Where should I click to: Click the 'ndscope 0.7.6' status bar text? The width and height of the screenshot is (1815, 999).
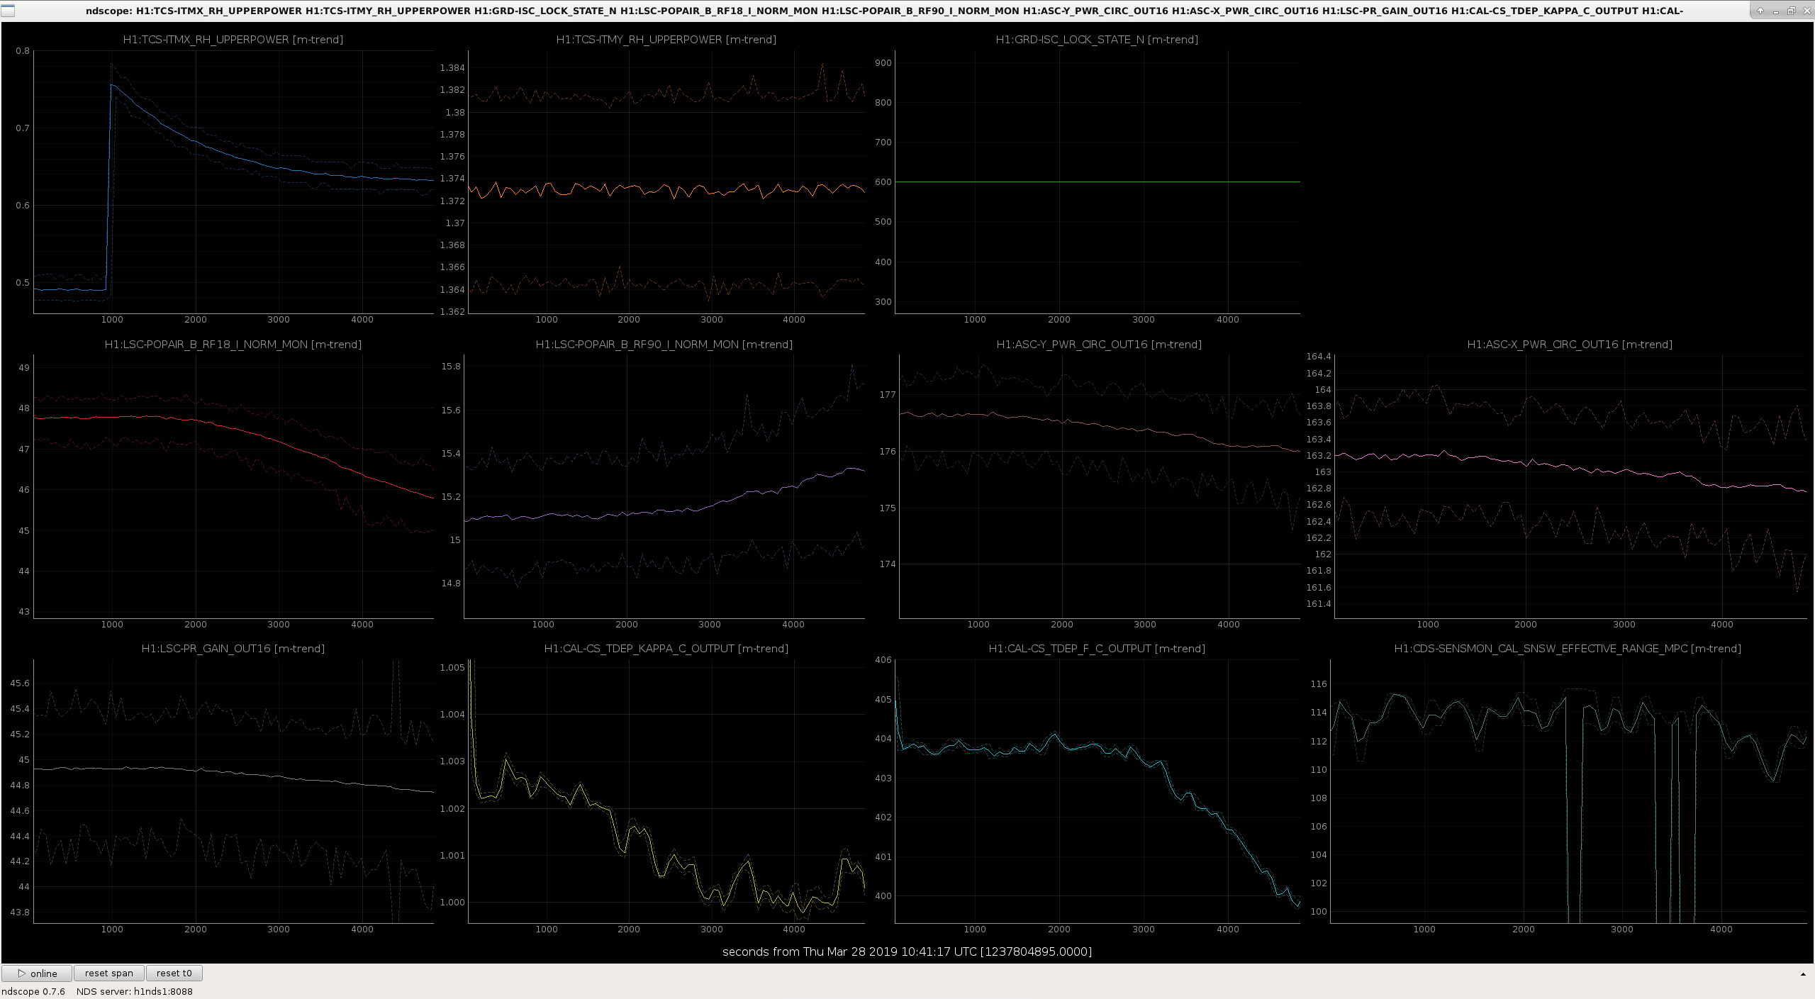(33, 991)
